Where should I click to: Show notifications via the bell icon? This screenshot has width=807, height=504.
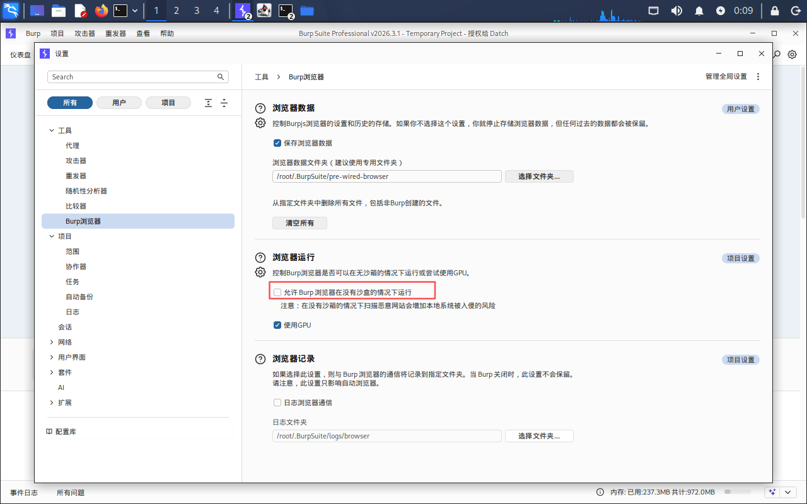(x=699, y=11)
